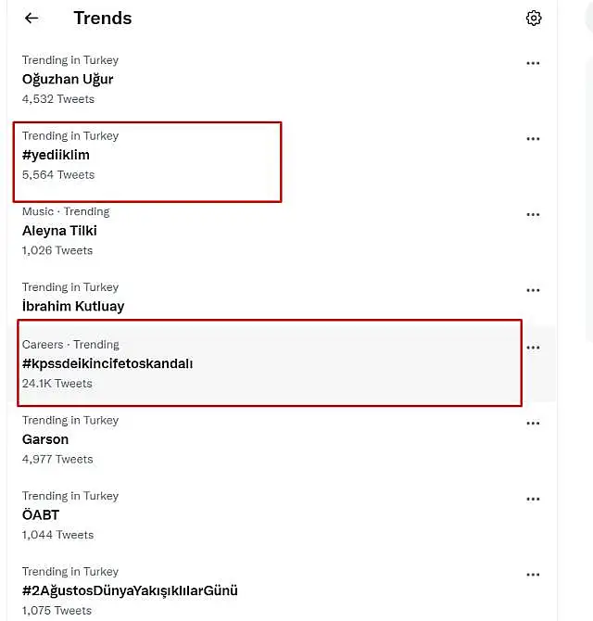The width and height of the screenshot is (593, 621).
Task: Open more options for Aleyna Tilki trend
Action: tap(533, 214)
